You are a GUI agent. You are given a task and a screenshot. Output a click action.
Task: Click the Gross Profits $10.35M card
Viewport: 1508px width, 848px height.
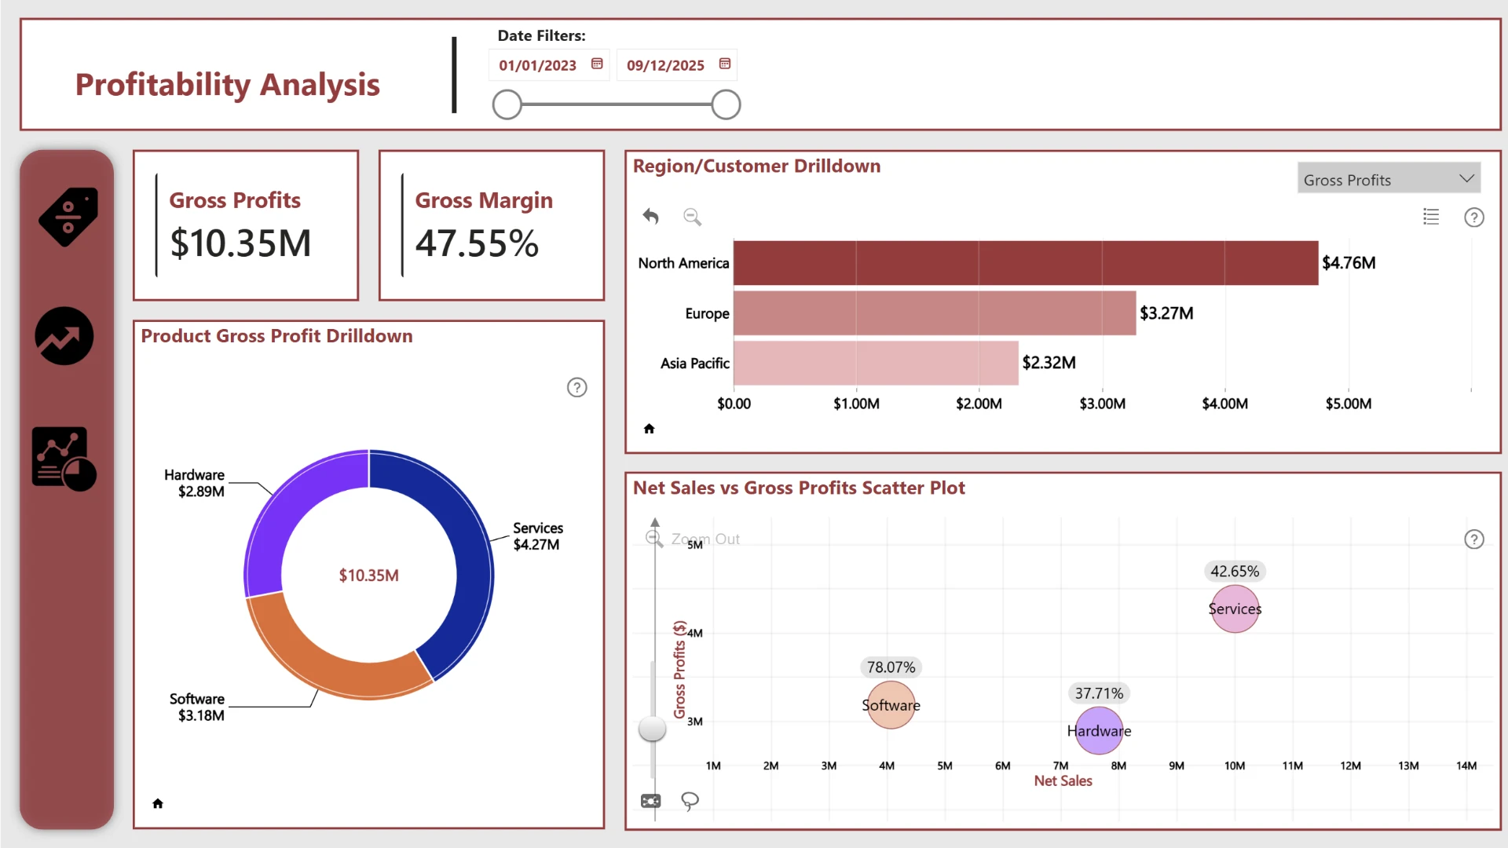click(246, 225)
